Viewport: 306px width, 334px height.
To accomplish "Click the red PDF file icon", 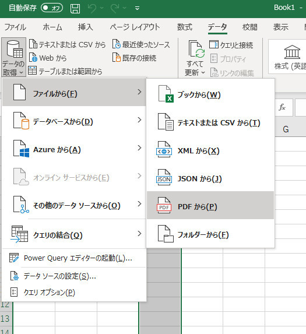I will coord(164,205).
